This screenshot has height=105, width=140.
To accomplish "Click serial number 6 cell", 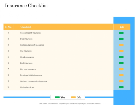I will click(x=8, y=63).
